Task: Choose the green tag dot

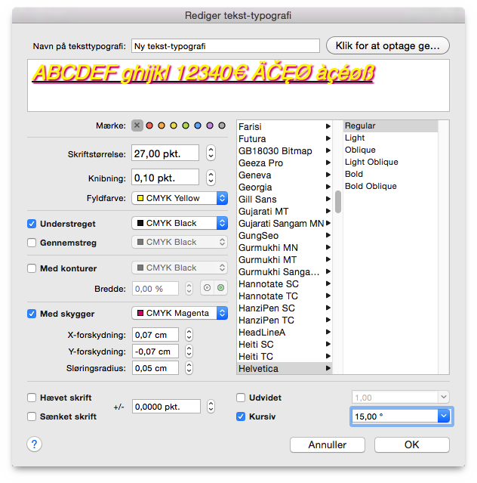Action: (x=186, y=125)
